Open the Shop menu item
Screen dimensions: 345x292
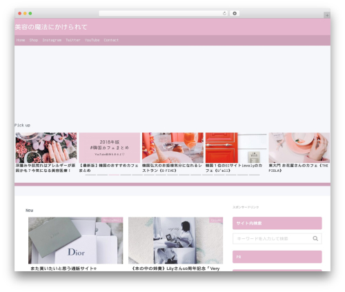34,40
